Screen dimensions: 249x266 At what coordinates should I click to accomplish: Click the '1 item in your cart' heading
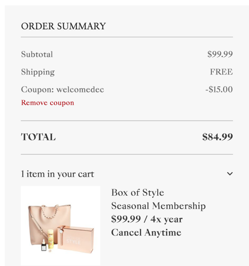tap(57, 174)
